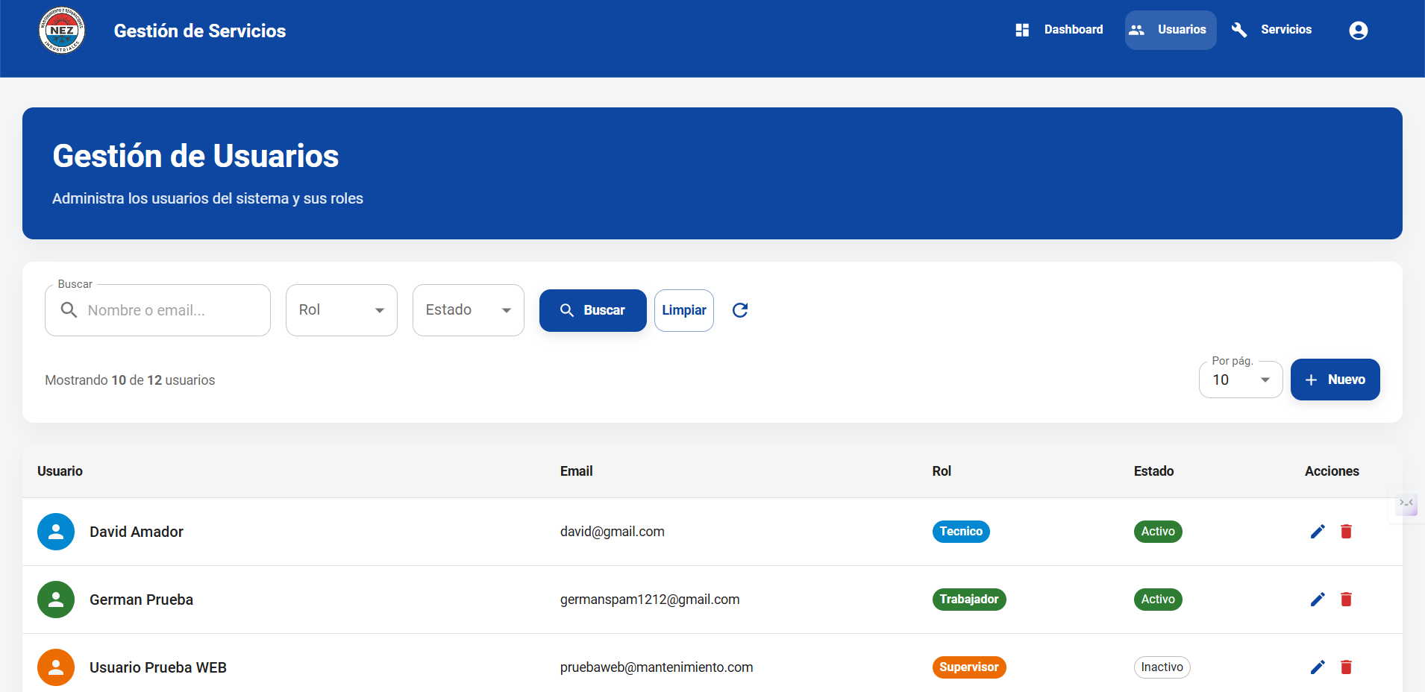This screenshot has height=692, width=1425.
Task: Edit David Amador with the pencil icon
Action: pyautogui.click(x=1318, y=532)
